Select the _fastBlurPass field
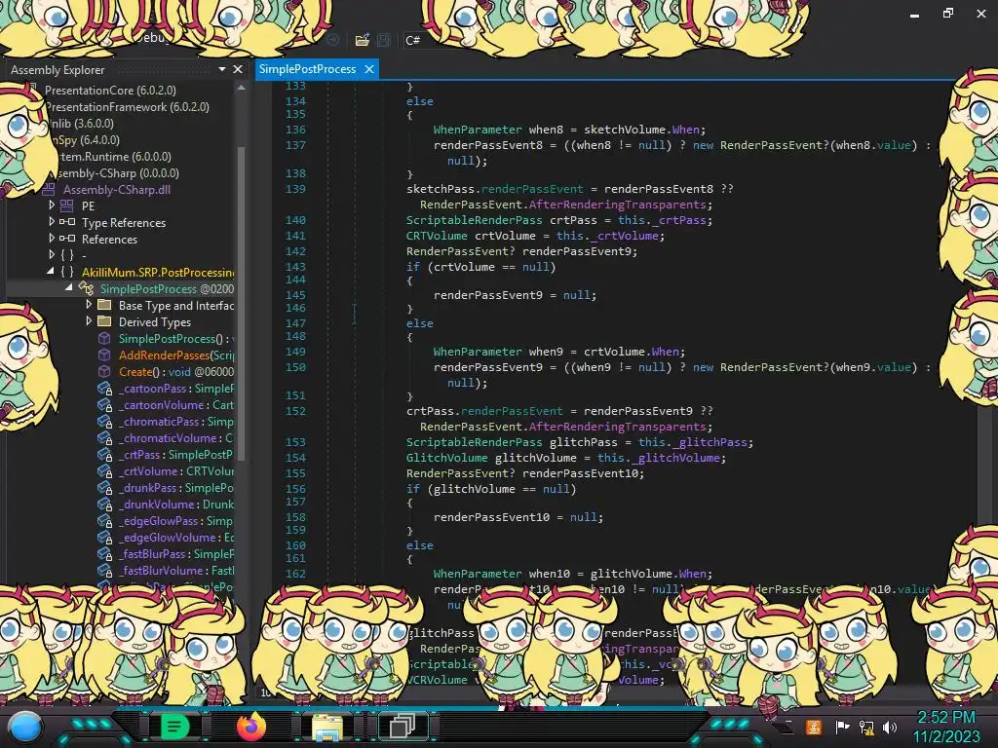Viewport: 998px width, 748px height. [176, 553]
